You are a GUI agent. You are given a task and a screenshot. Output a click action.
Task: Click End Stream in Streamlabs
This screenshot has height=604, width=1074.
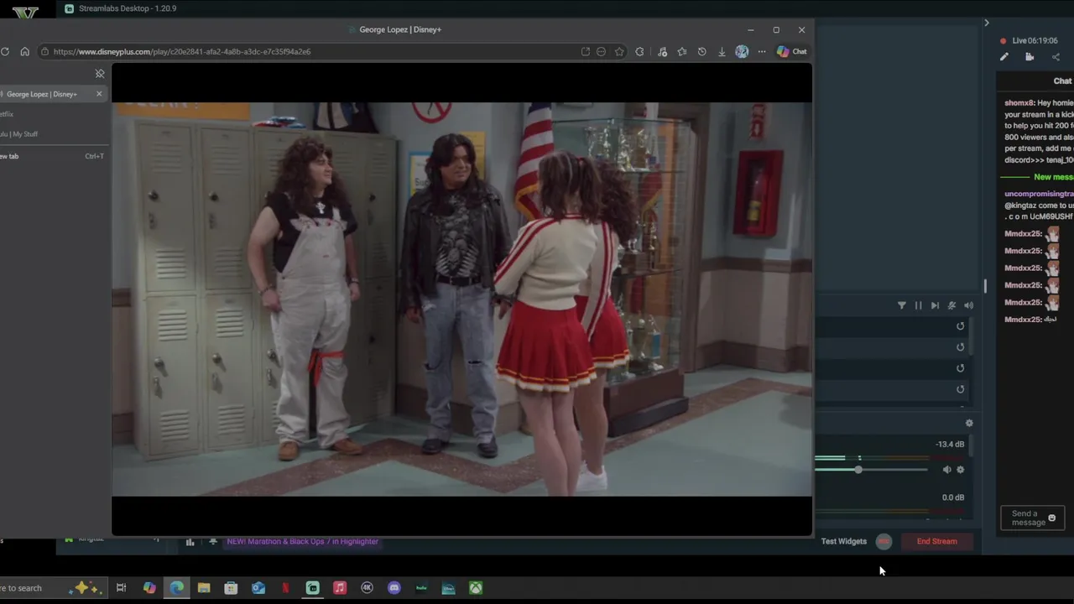tap(936, 541)
